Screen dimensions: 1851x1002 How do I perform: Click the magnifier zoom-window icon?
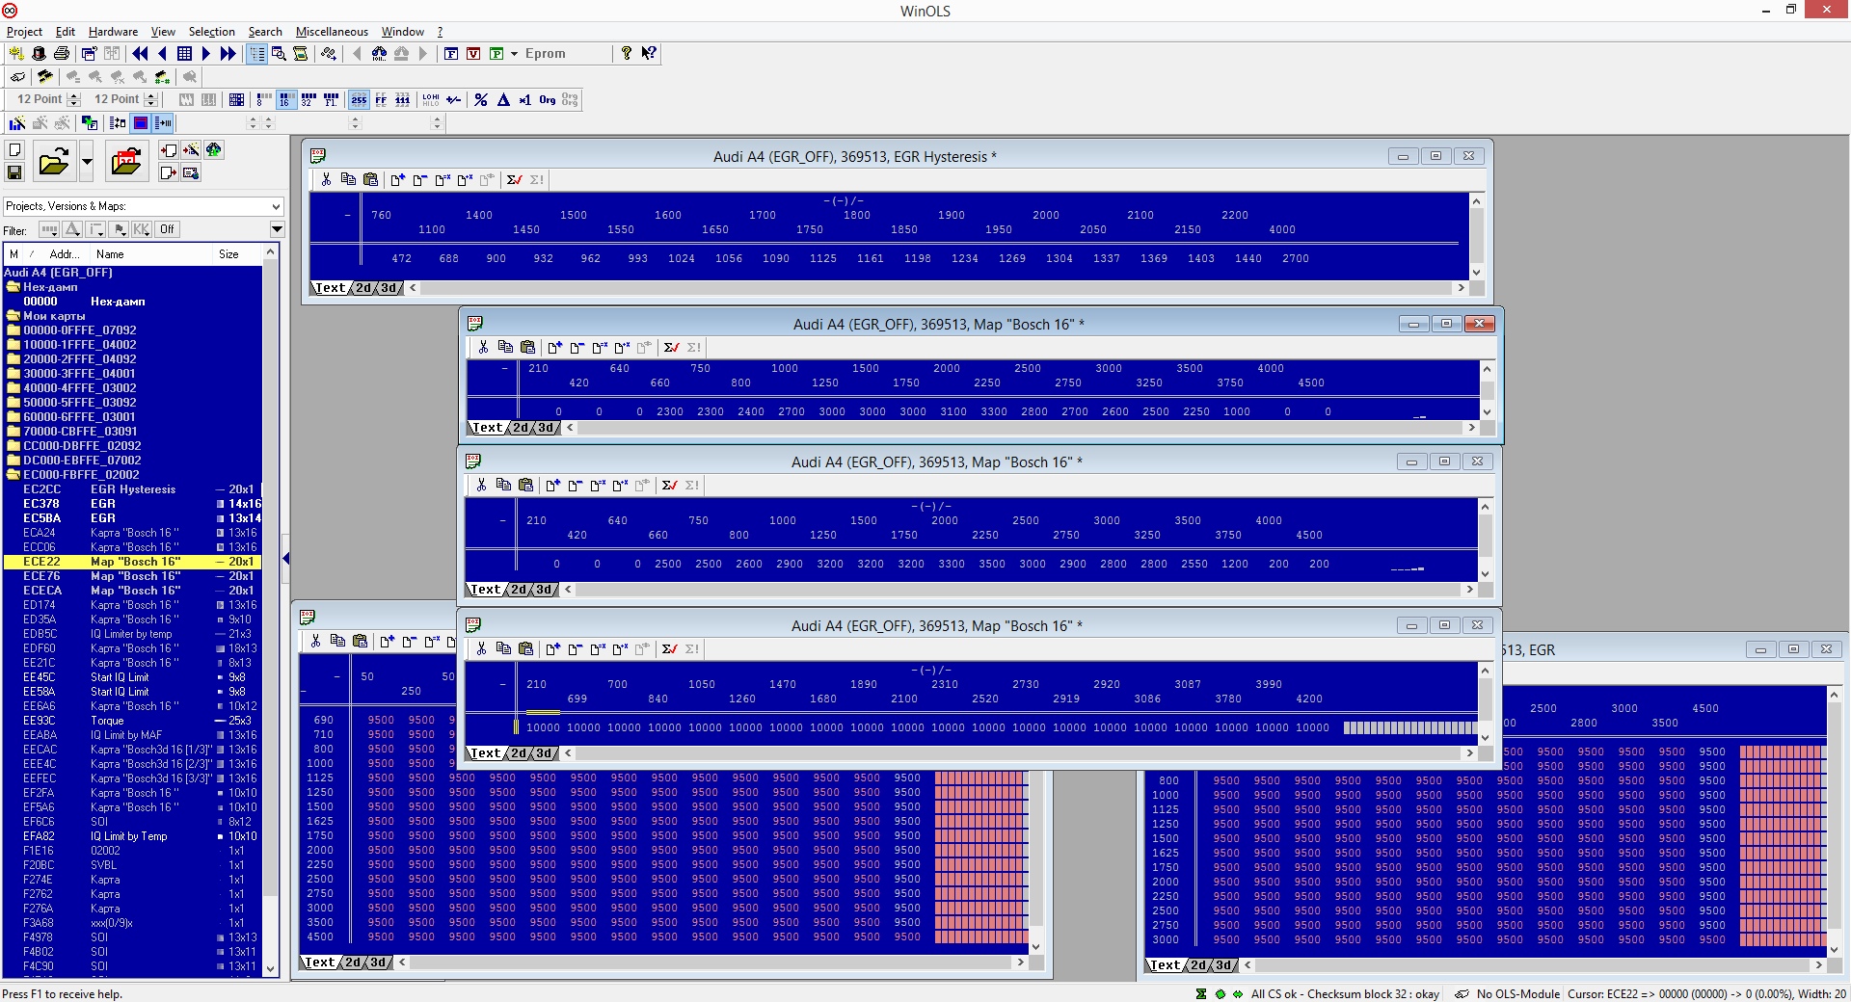pyautogui.click(x=279, y=54)
